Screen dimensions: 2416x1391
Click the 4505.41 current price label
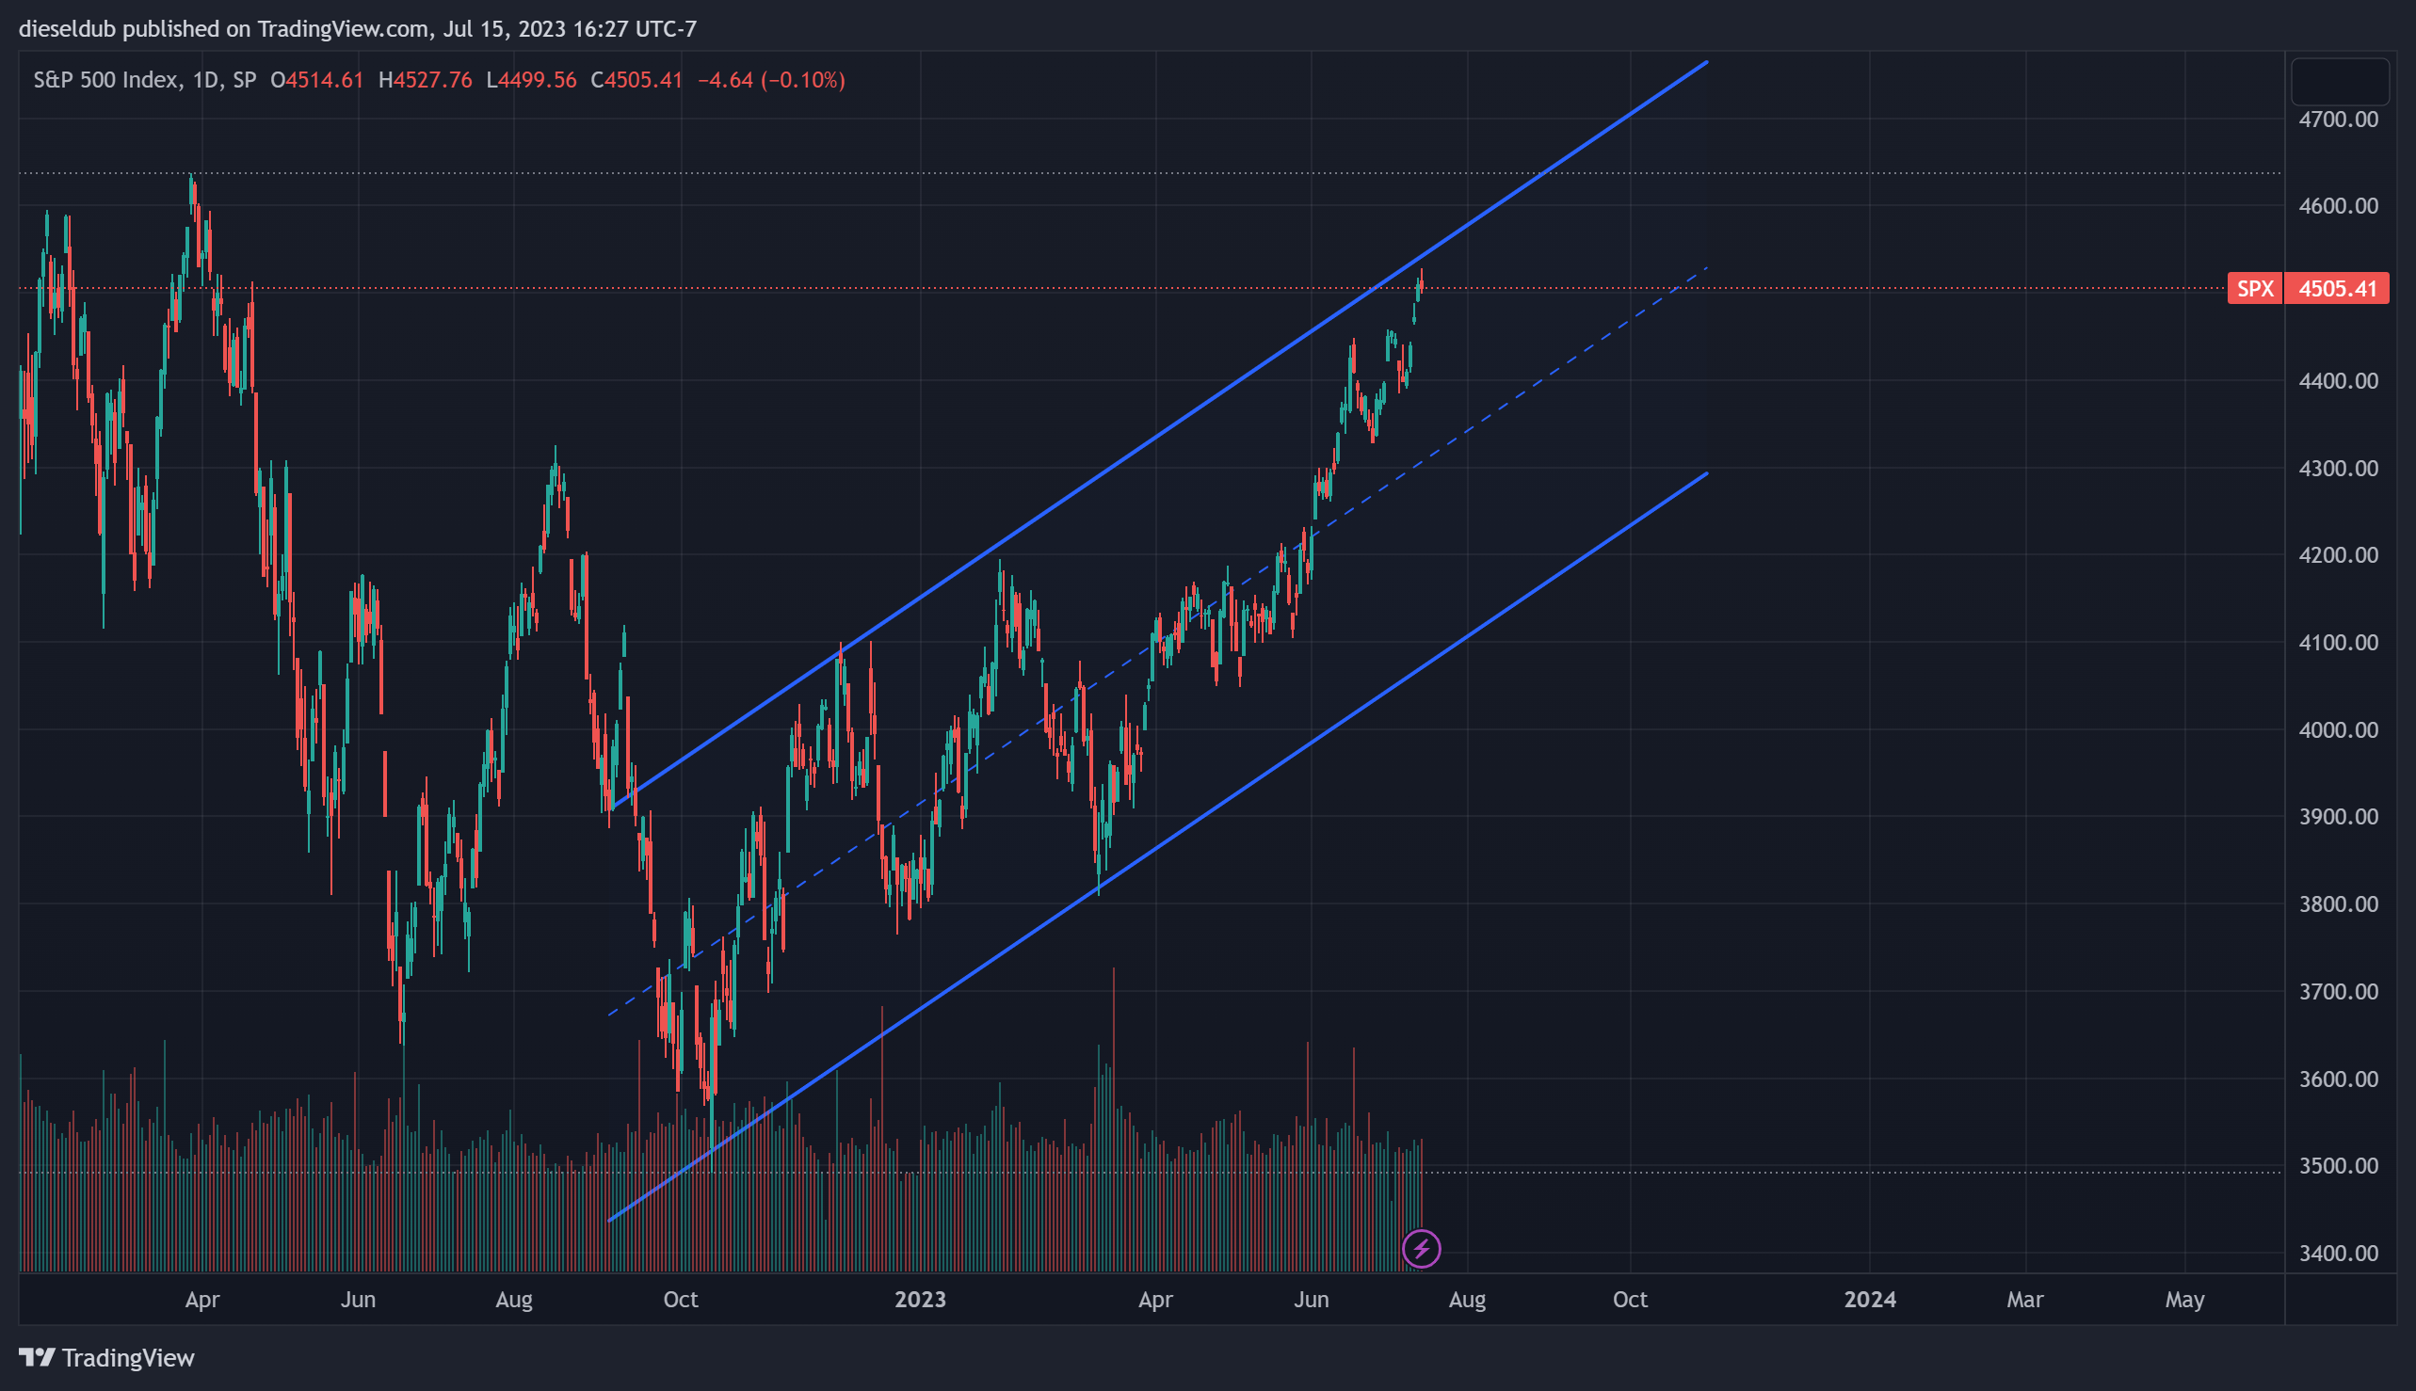[x=2337, y=289]
